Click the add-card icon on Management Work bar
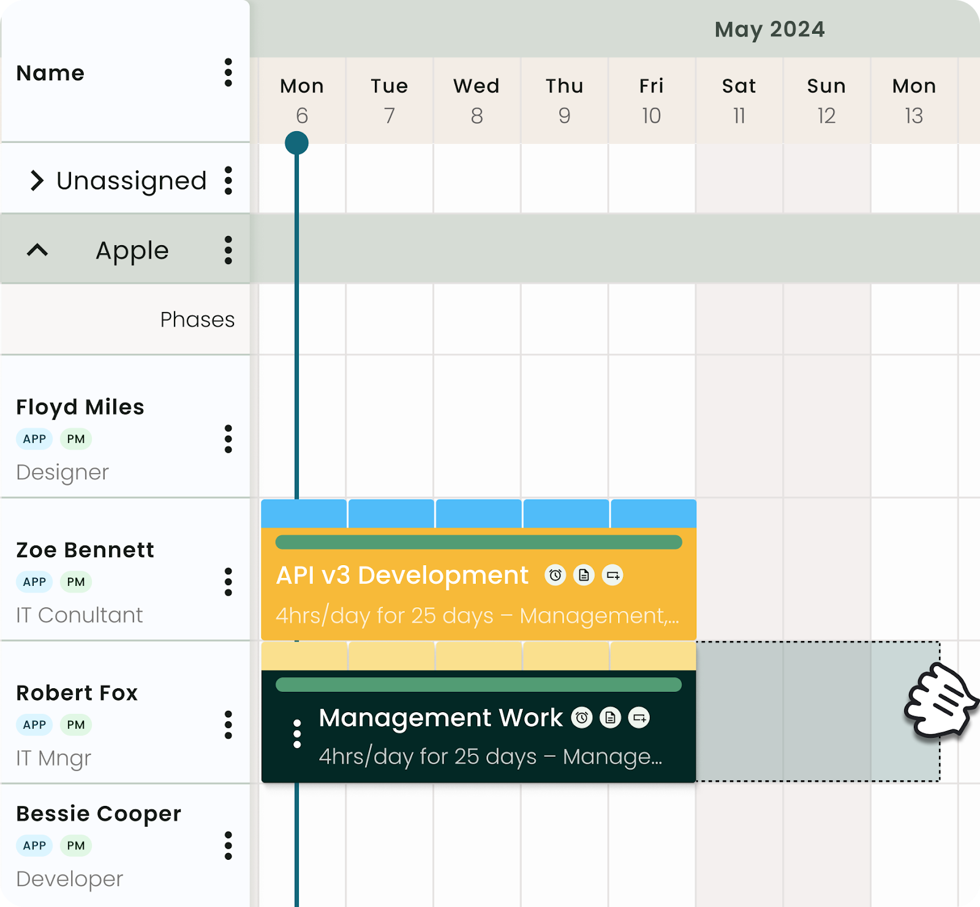 [638, 718]
